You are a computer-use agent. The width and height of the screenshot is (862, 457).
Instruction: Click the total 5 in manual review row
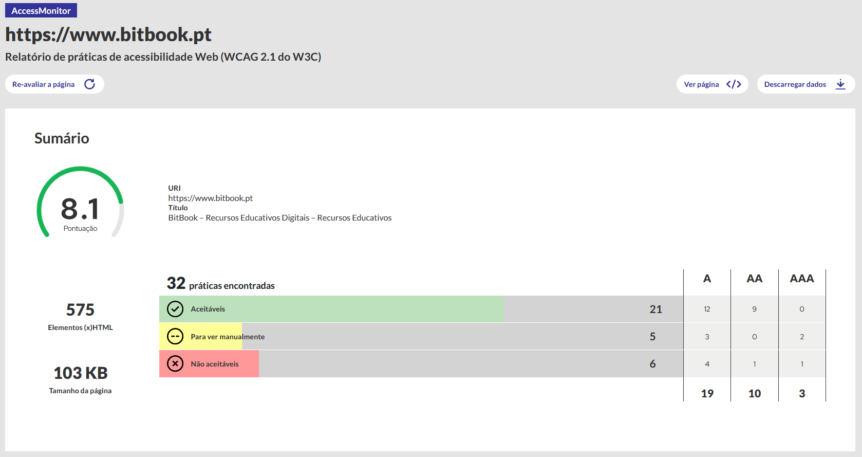652,337
